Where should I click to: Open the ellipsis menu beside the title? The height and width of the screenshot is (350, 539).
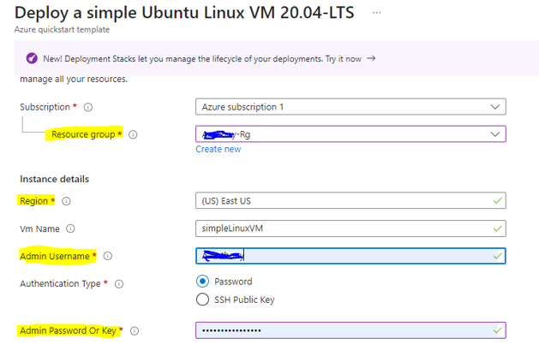pos(378,13)
